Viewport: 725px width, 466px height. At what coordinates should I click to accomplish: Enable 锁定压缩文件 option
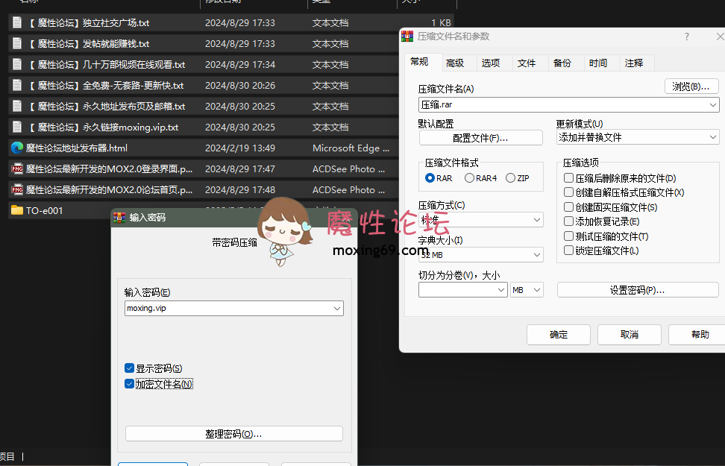(x=568, y=251)
